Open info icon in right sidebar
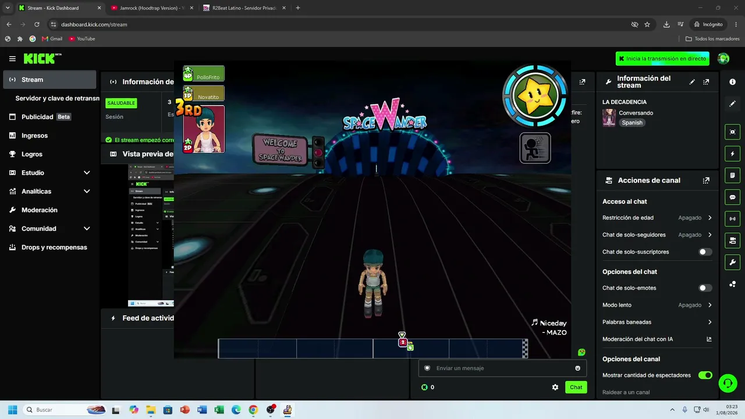745x419 pixels. (x=732, y=82)
